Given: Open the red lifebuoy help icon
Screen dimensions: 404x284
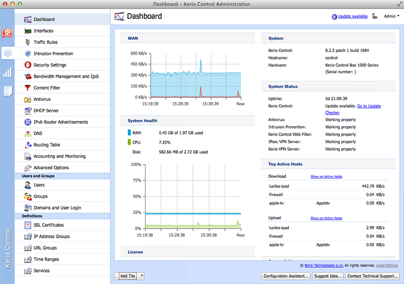Looking at the screenshot, I should [x=7, y=33].
